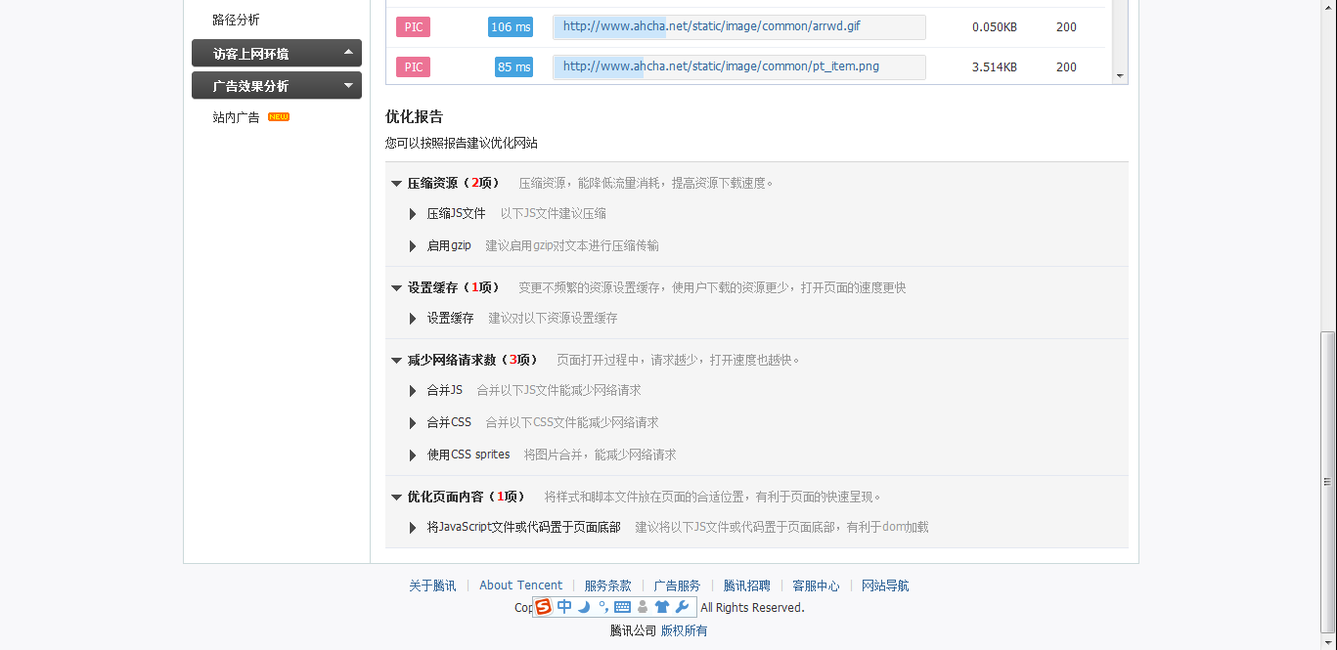
Task: Collapse the 压缩资源 section
Action: [396, 183]
